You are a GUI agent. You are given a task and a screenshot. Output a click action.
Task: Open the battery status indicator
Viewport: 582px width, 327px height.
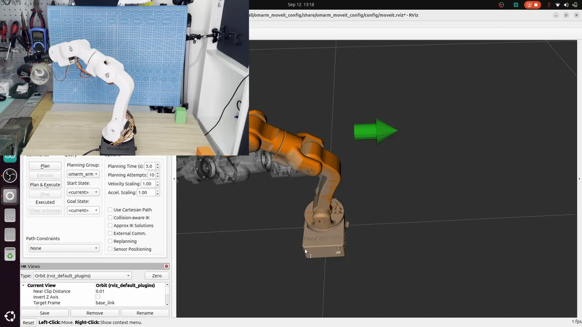coord(575,5)
